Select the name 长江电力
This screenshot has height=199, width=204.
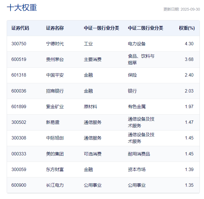pos(55,185)
